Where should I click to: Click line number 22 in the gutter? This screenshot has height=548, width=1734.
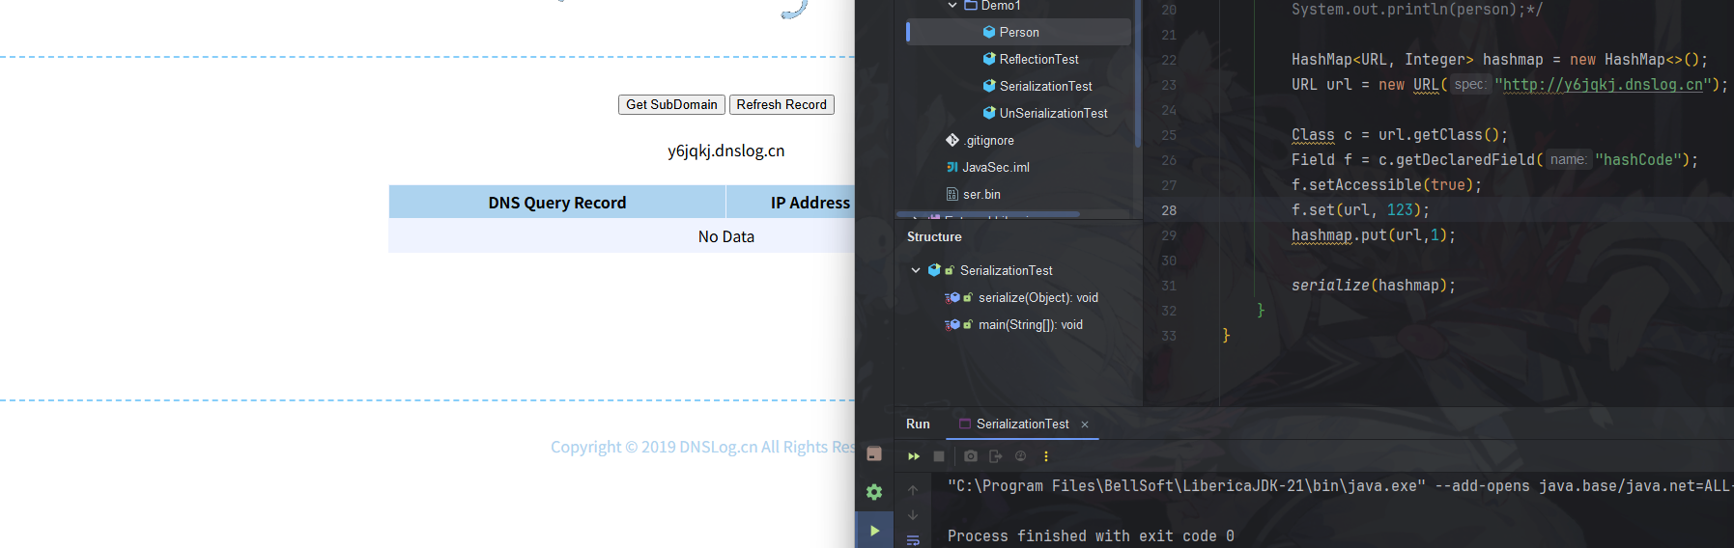pyautogui.click(x=1169, y=60)
